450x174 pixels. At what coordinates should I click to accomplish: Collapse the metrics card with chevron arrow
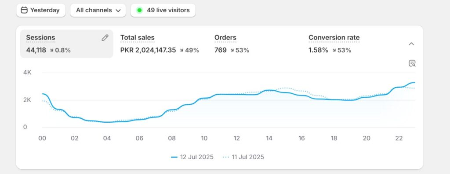(x=411, y=44)
